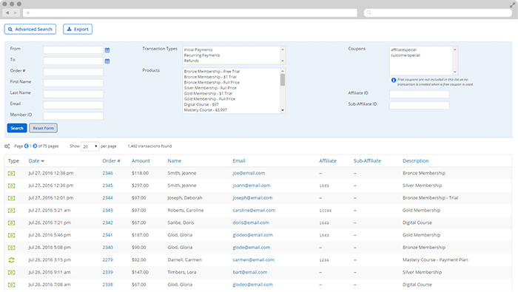Click recurring payment icon for order 2279
The image size is (518, 292).
point(12,260)
